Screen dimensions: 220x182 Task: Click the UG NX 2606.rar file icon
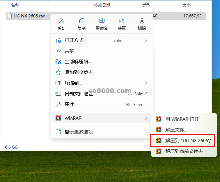pyautogui.click(x=9, y=16)
